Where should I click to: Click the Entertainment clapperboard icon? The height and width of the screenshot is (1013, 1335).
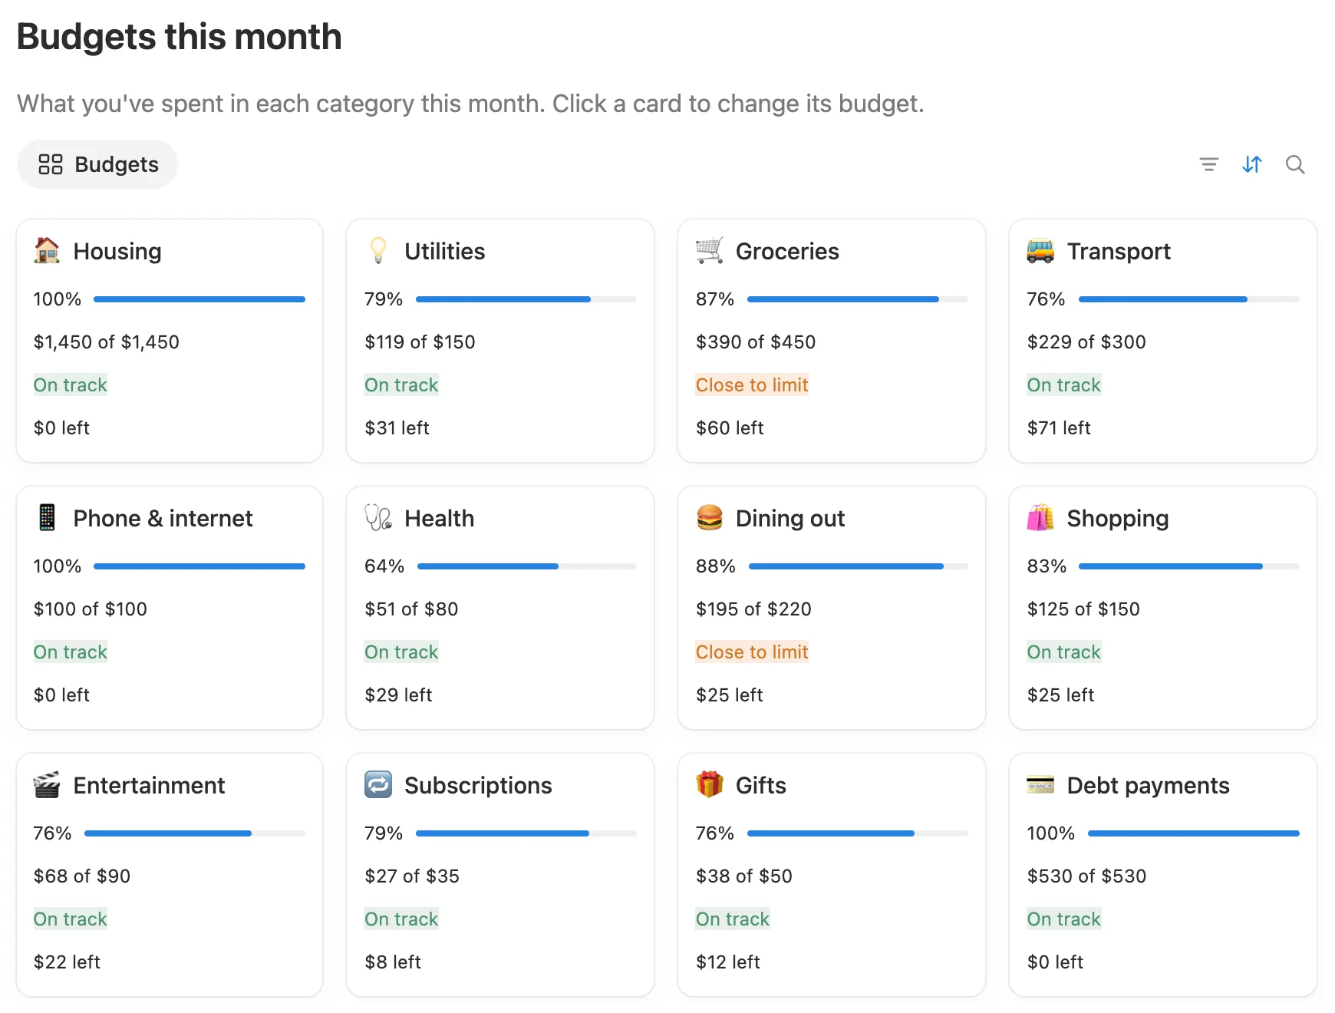pyautogui.click(x=47, y=785)
